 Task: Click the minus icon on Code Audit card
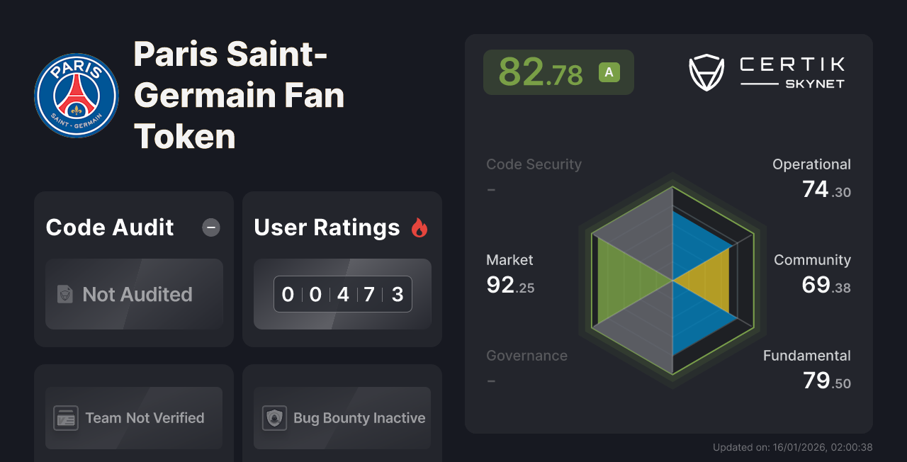(210, 227)
